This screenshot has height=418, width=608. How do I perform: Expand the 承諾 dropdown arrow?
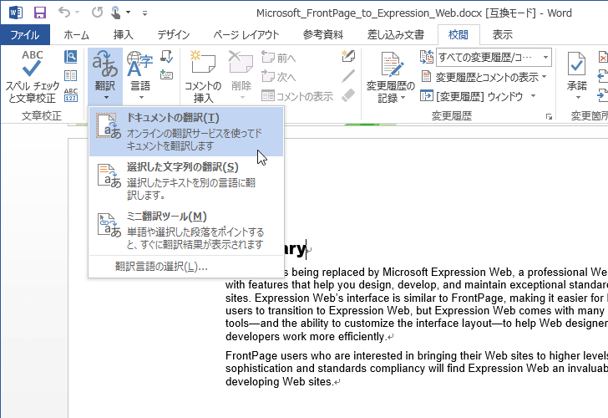click(x=578, y=98)
